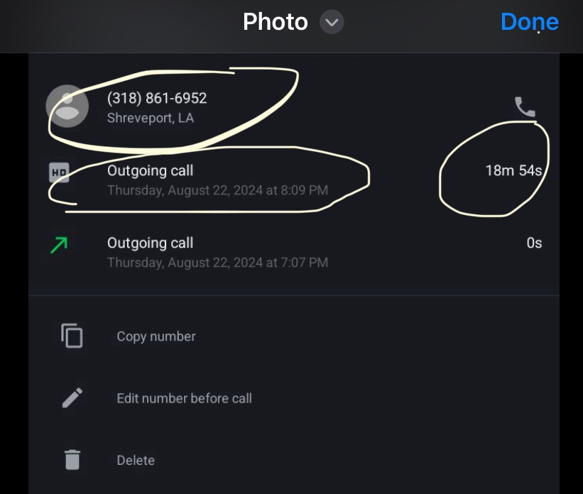Click the trash can icon
This screenshot has height=494, width=583.
point(72,460)
